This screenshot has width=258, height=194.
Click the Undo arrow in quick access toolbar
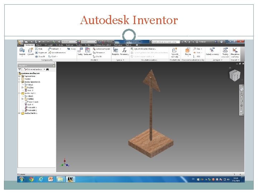(39, 42)
